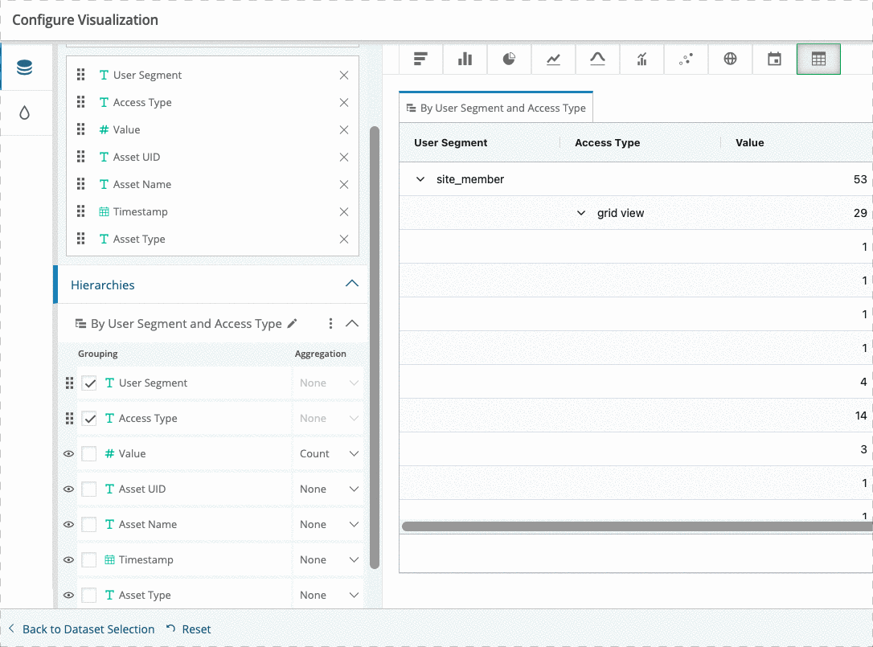Select the globe map visualization type
The height and width of the screenshot is (647, 873).
[730, 59]
